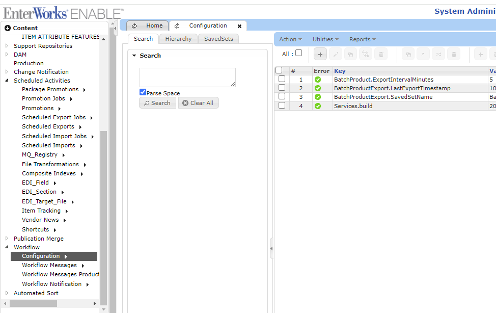The image size is (496, 313).
Task: Open Item Tracking in the tree
Action: point(41,211)
